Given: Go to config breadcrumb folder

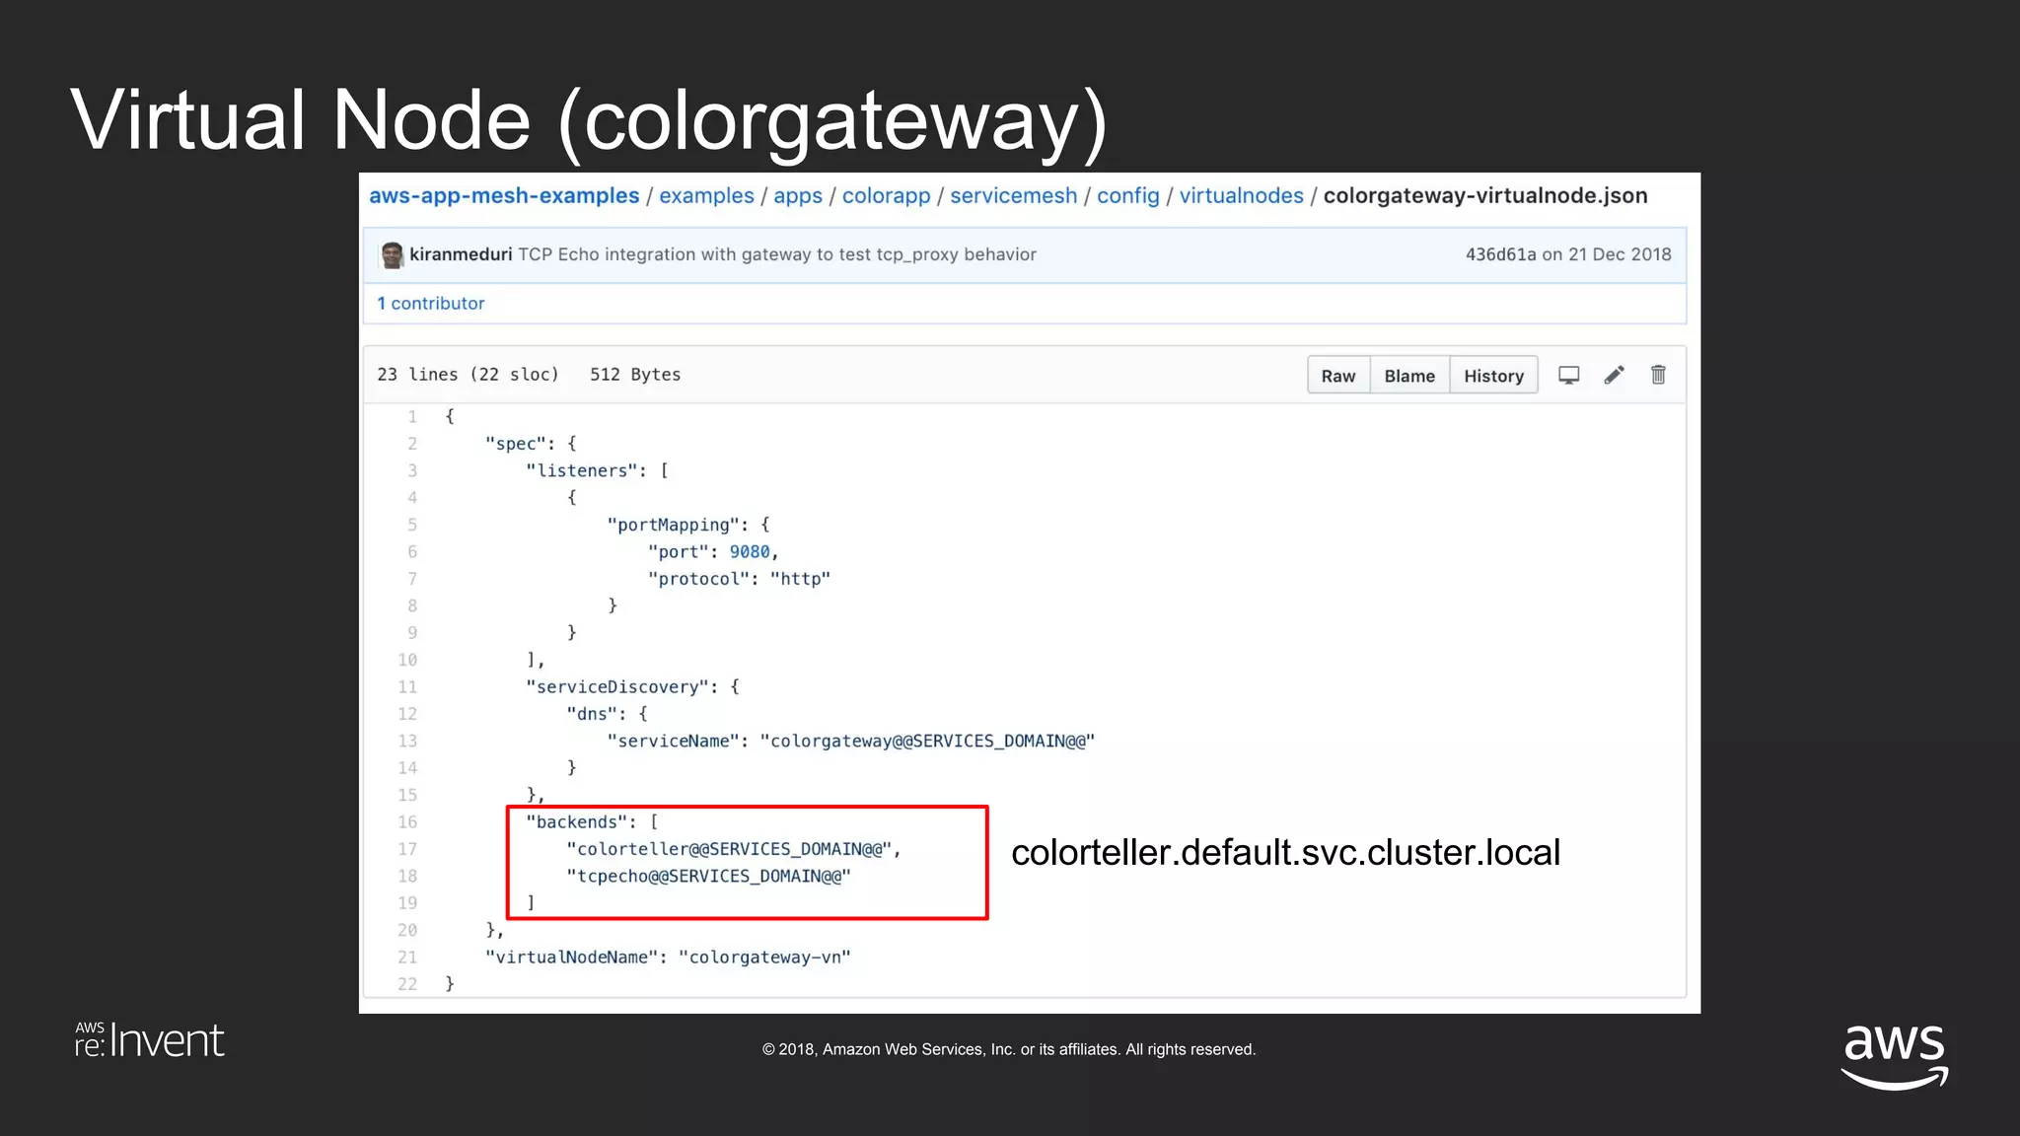Looking at the screenshot, I should point(1127,195).
